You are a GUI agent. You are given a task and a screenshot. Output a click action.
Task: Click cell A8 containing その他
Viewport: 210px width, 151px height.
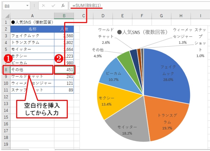[32, 70]
